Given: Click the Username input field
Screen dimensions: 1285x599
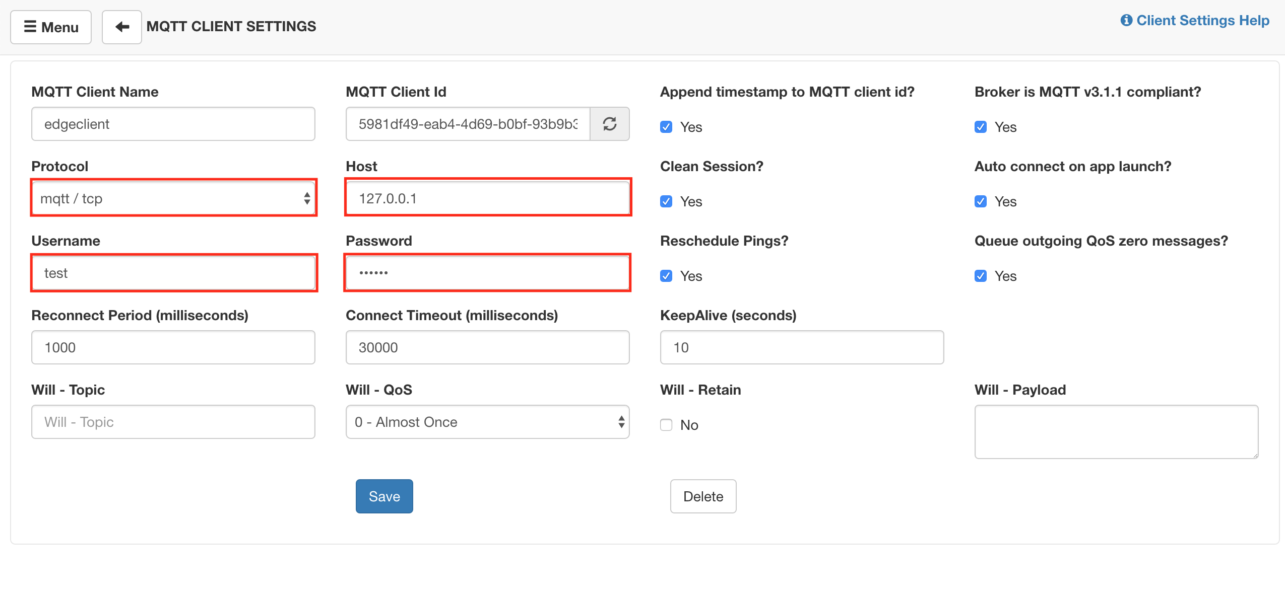Looking at the screenshot, I should point(173,273).
